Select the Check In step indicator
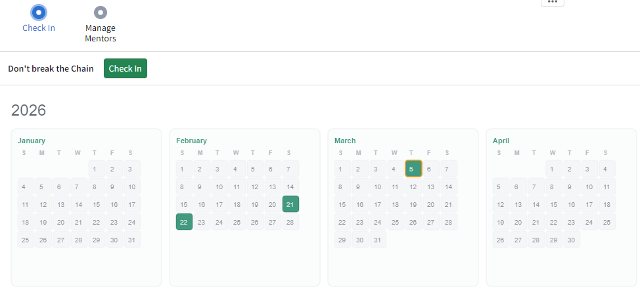This screenshot has width=640, height=289. pos(39,12)
